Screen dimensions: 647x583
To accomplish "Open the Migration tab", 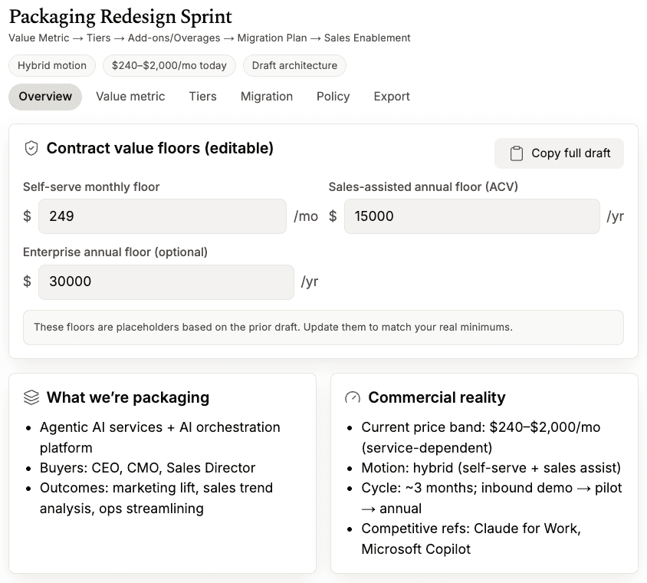I will 267,97.
